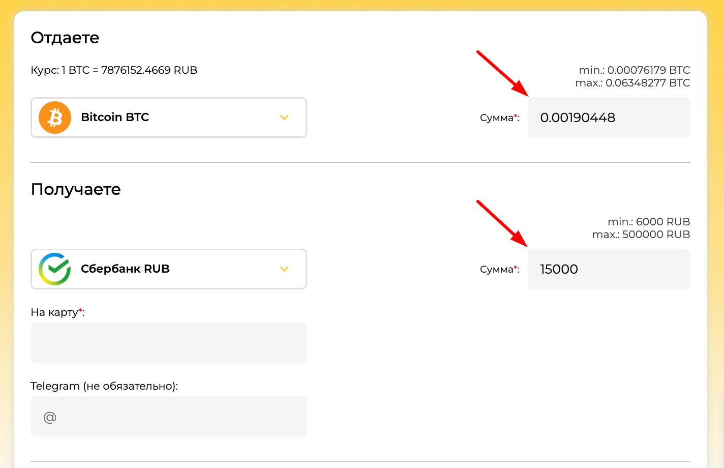Screen dimensions: 724x468
Task: Click the Сумма label beside the BTC amount
Action: [499, 118]
